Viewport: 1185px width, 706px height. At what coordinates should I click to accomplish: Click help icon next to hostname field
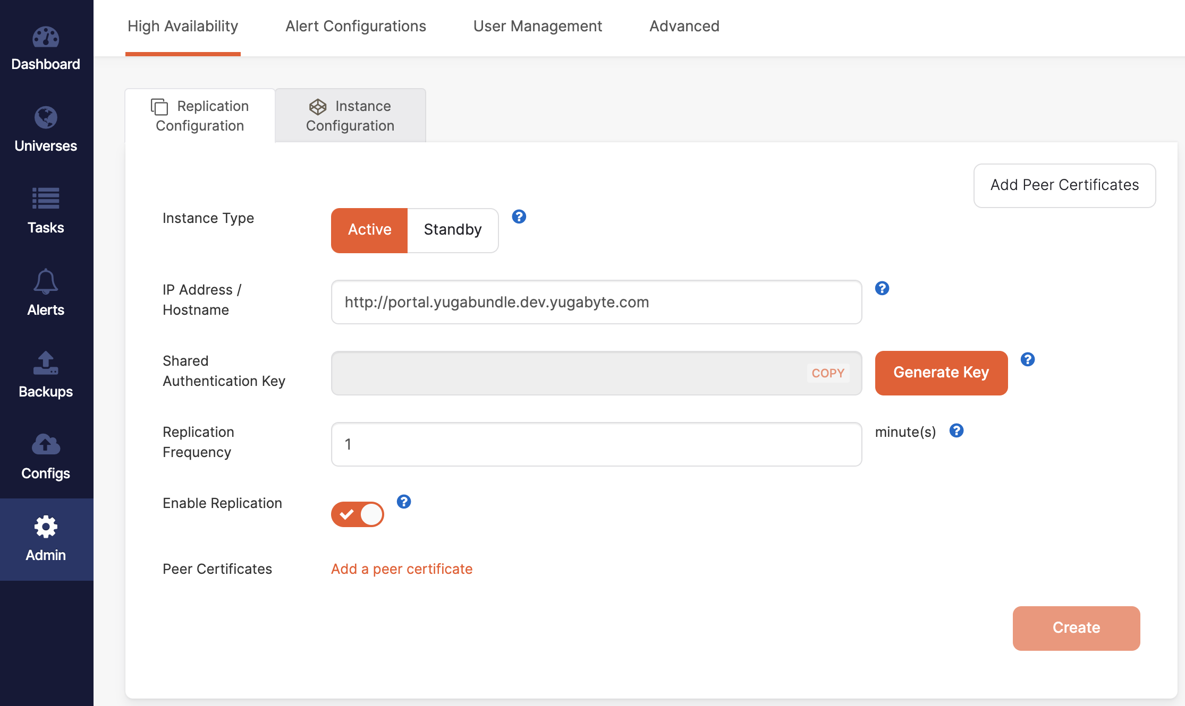882,288
